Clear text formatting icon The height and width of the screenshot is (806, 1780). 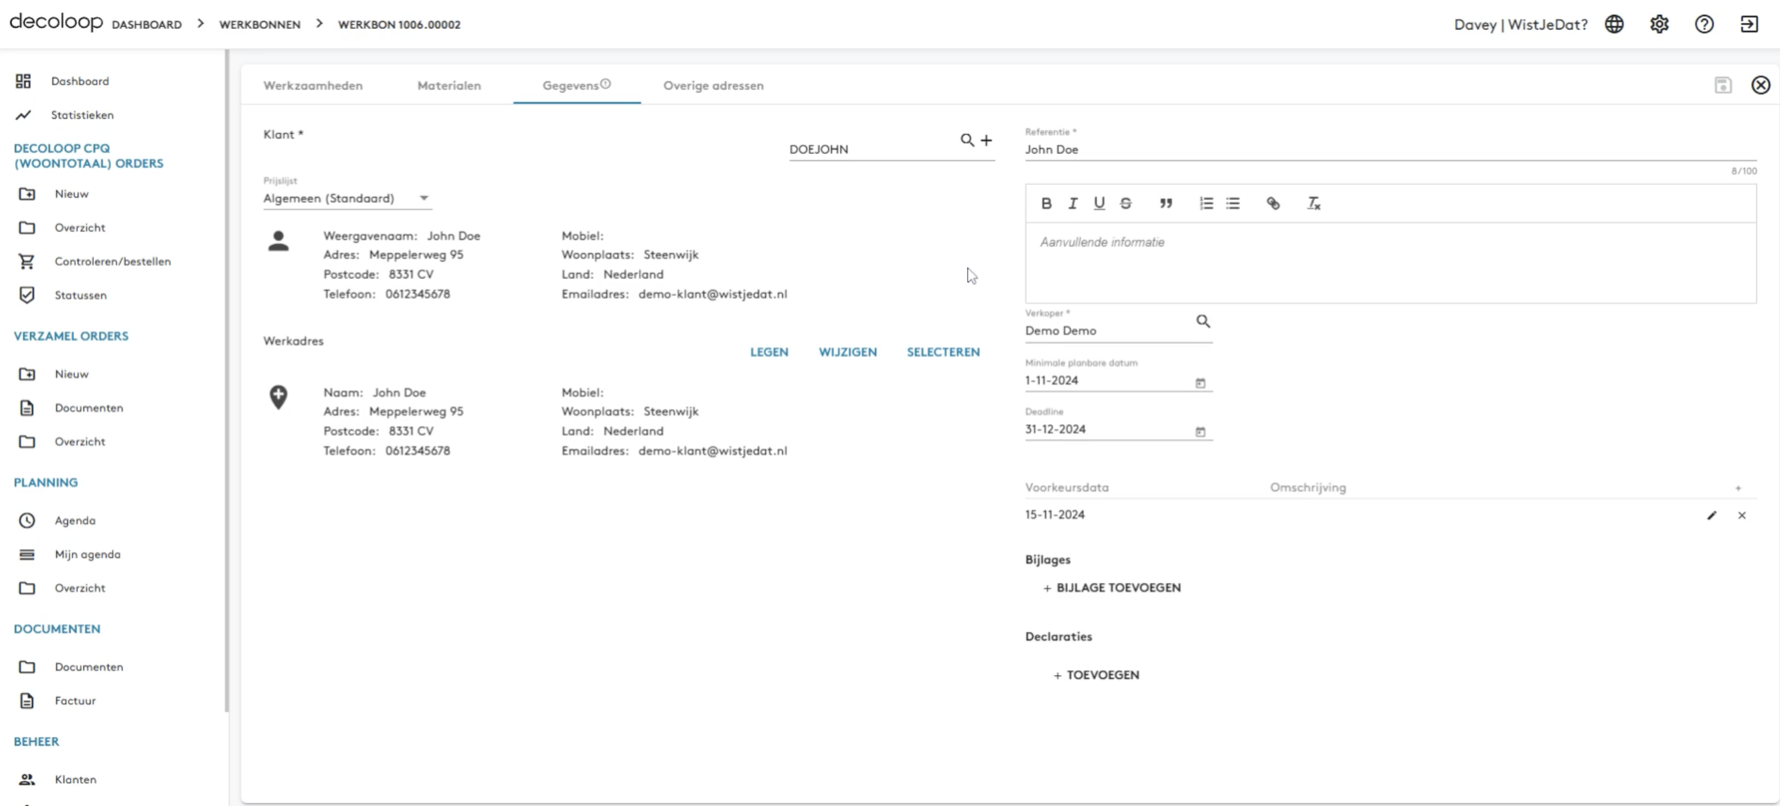1313,203
